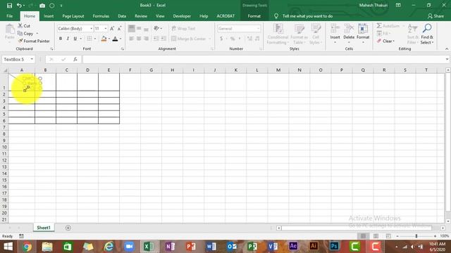
Task: Open the Name Box dropdown arrow
Action: pos(32,59)
